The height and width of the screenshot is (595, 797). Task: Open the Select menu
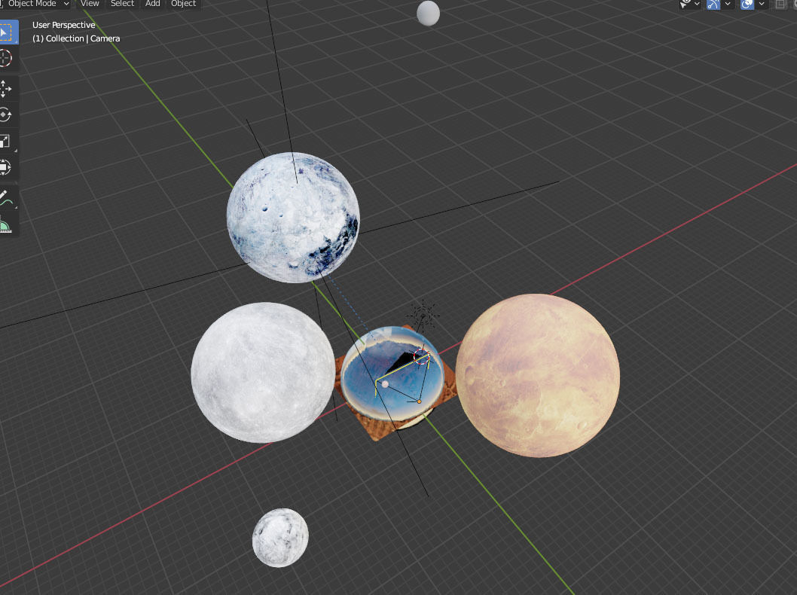tap(123, 4)
